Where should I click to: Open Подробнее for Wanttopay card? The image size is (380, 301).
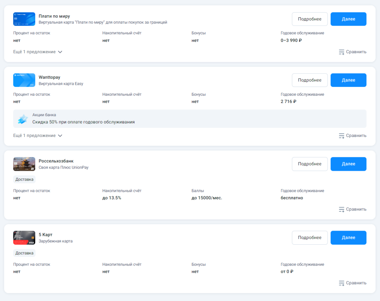click(310, 80)
